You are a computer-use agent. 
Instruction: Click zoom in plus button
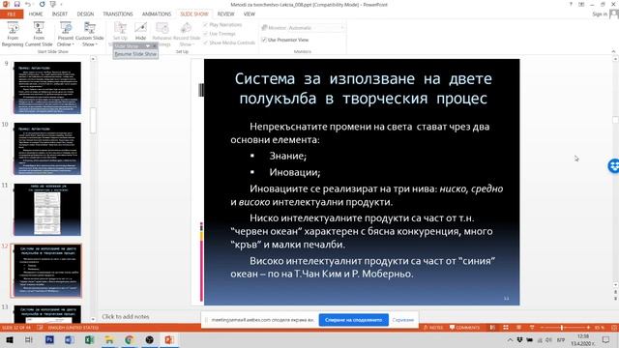click(588, 328)
